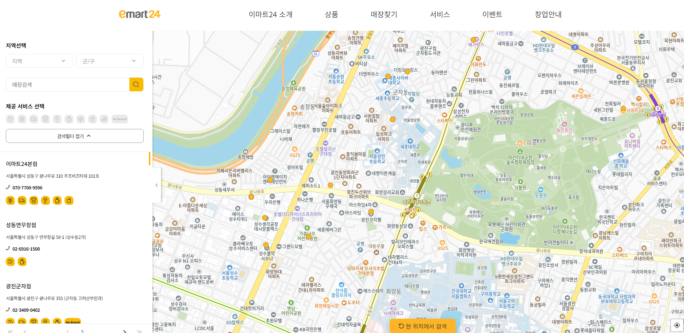Toggle the wine glass service filter

57,119
